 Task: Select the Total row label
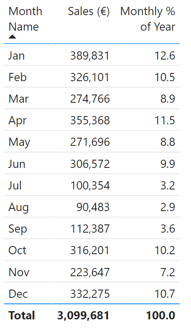tap(22, 315)
